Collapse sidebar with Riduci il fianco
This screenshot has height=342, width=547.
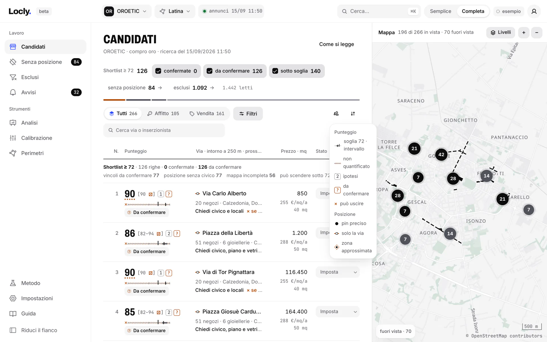(45, 330)
